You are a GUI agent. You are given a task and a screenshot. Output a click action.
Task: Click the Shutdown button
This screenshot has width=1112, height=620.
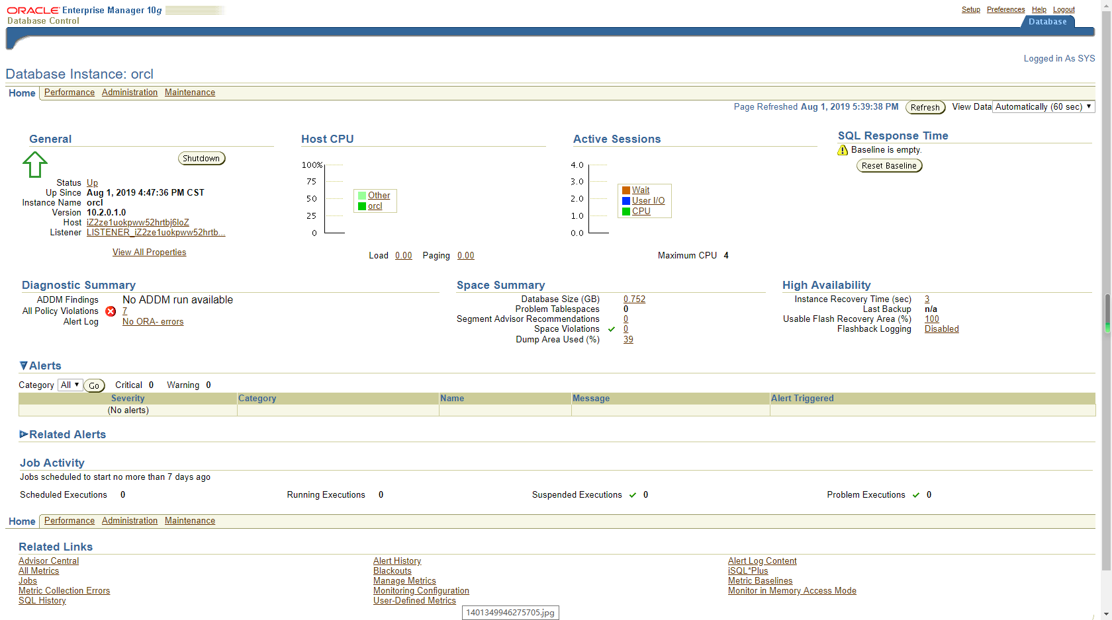201,159
